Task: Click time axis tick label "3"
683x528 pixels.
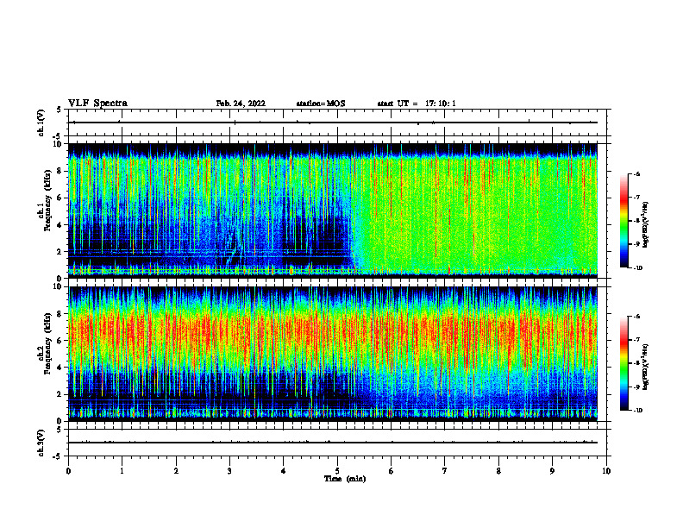Action: click(229, 471)
